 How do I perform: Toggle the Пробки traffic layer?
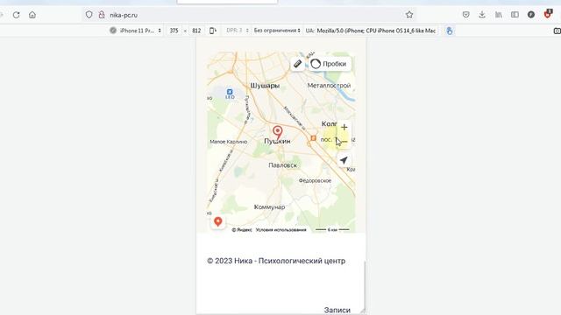tap(330, 64)
